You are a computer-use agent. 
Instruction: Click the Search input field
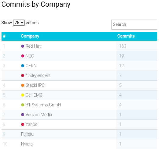click(x=134, y=24)
